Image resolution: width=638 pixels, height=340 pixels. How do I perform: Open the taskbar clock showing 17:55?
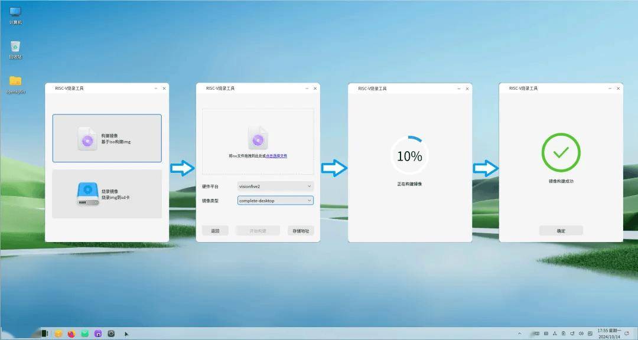click(x=608, y=334)
